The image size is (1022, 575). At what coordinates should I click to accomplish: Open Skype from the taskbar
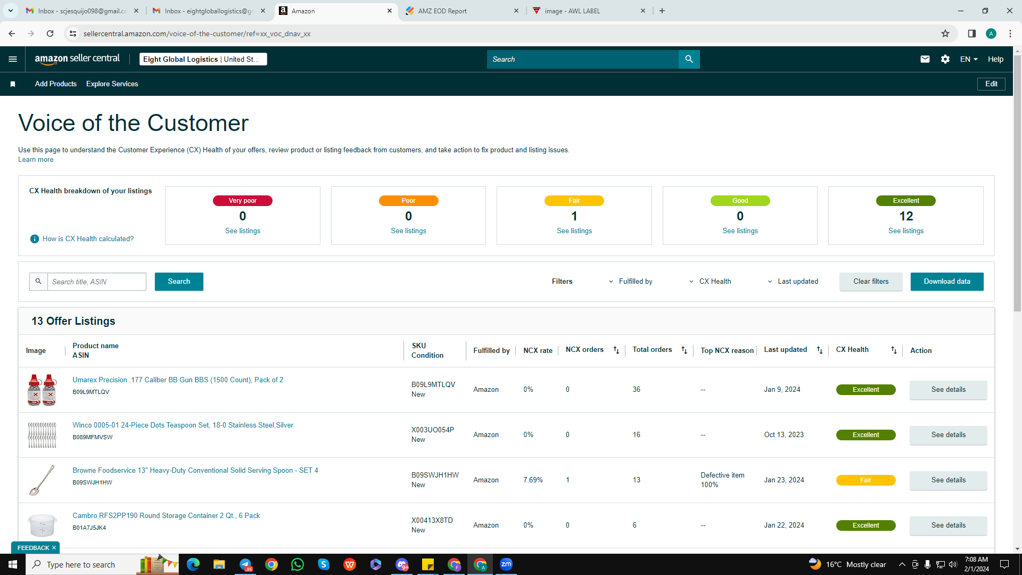pos(324,564)
